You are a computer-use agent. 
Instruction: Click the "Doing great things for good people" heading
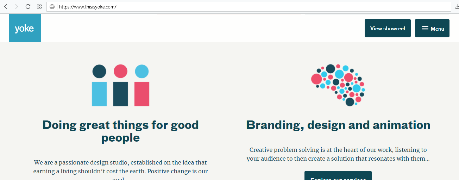pos(121,131)
